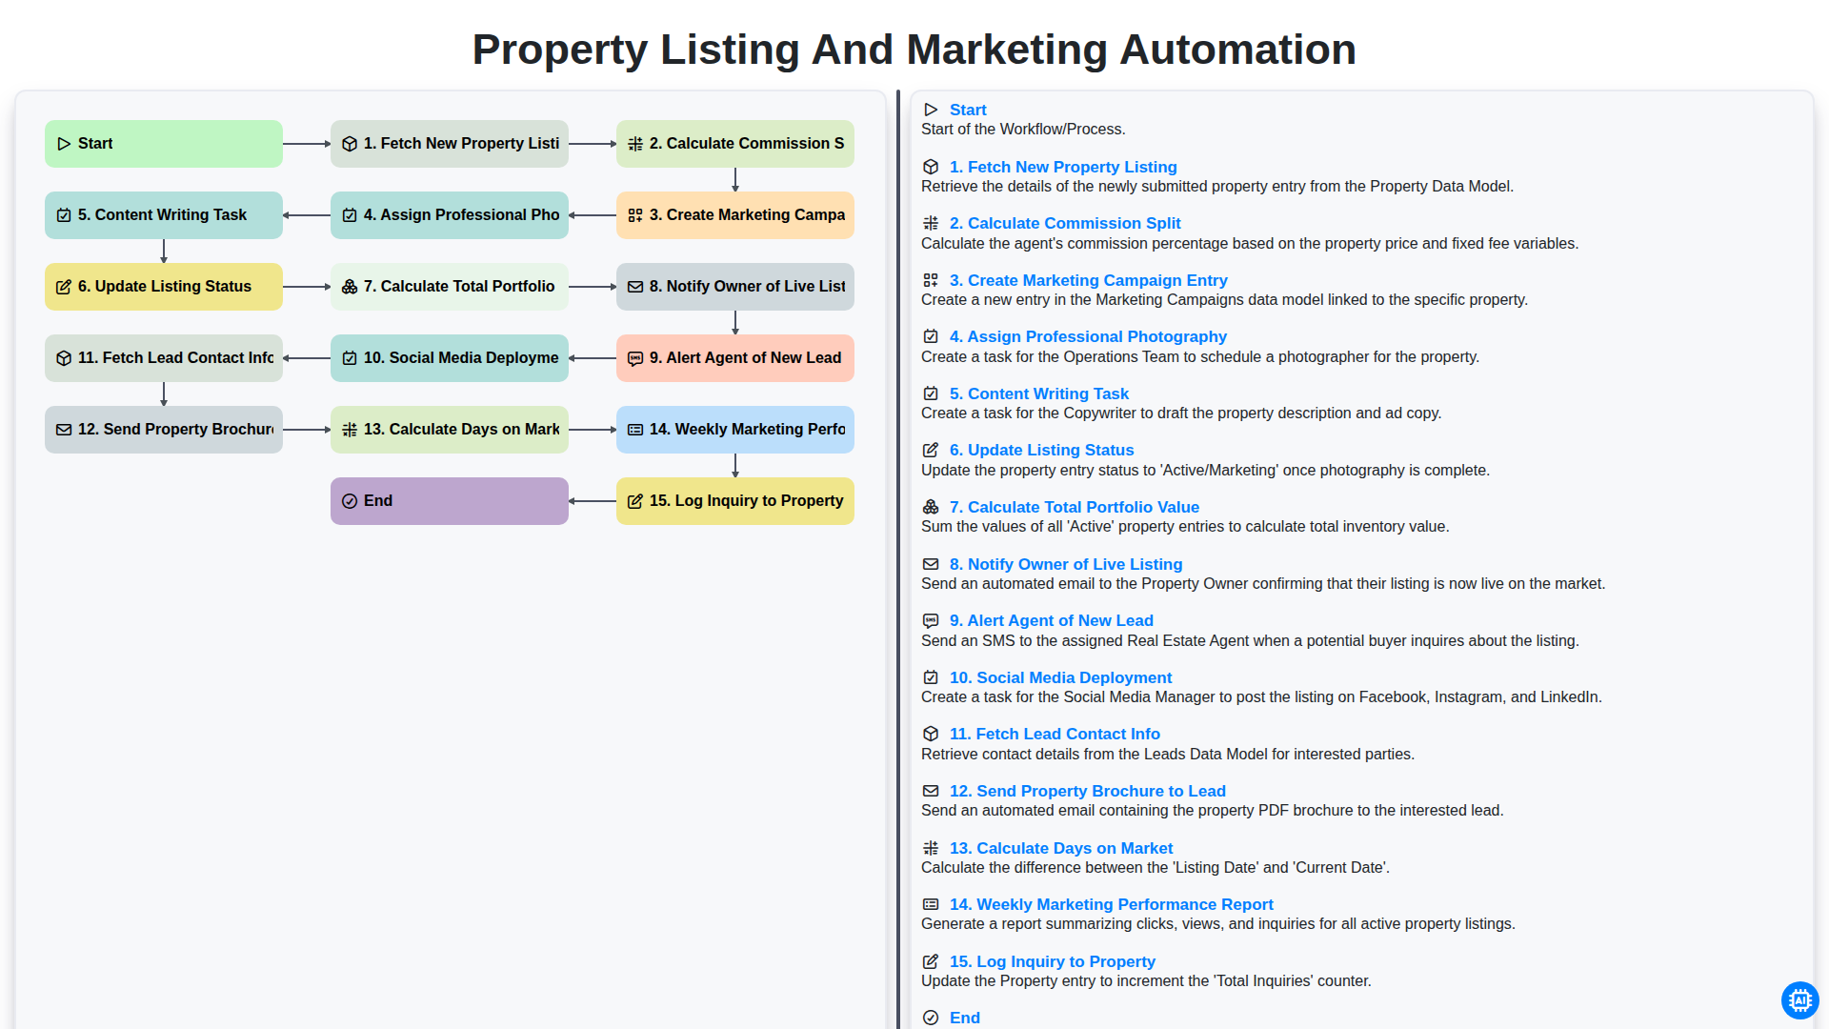This screenshot has height=1029, width=1829.
Task: Click the envelope icon in Send Property Brochure node
Action: click(64, 430)
